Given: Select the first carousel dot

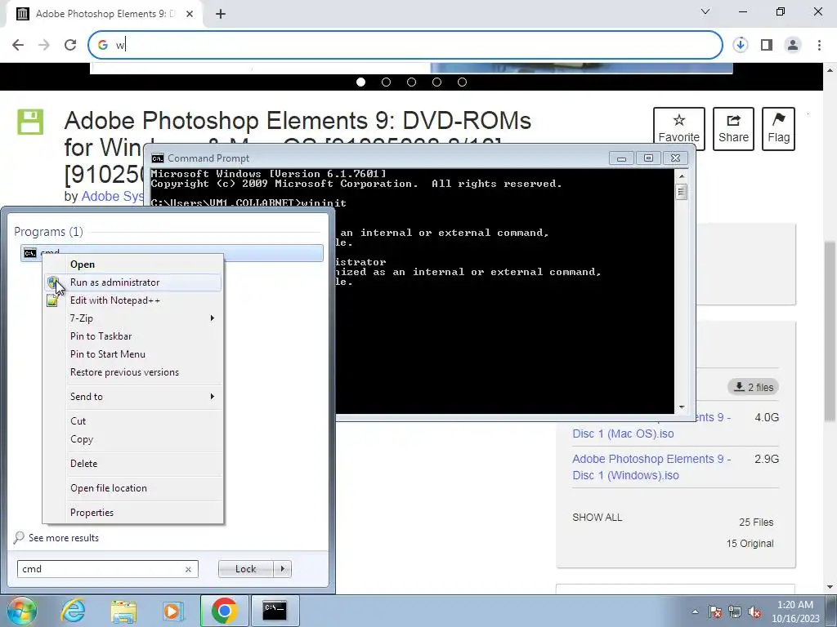Looking at the screenshot, I should (360, 82).
